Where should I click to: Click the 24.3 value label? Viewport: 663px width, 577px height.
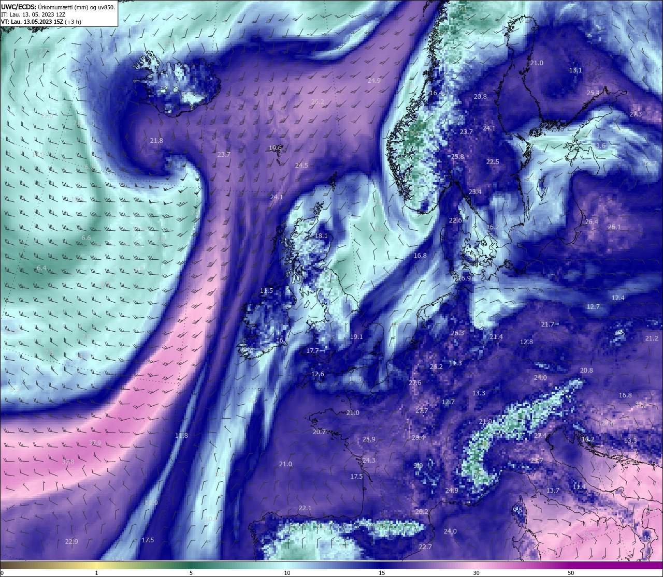tap(369, 461)
